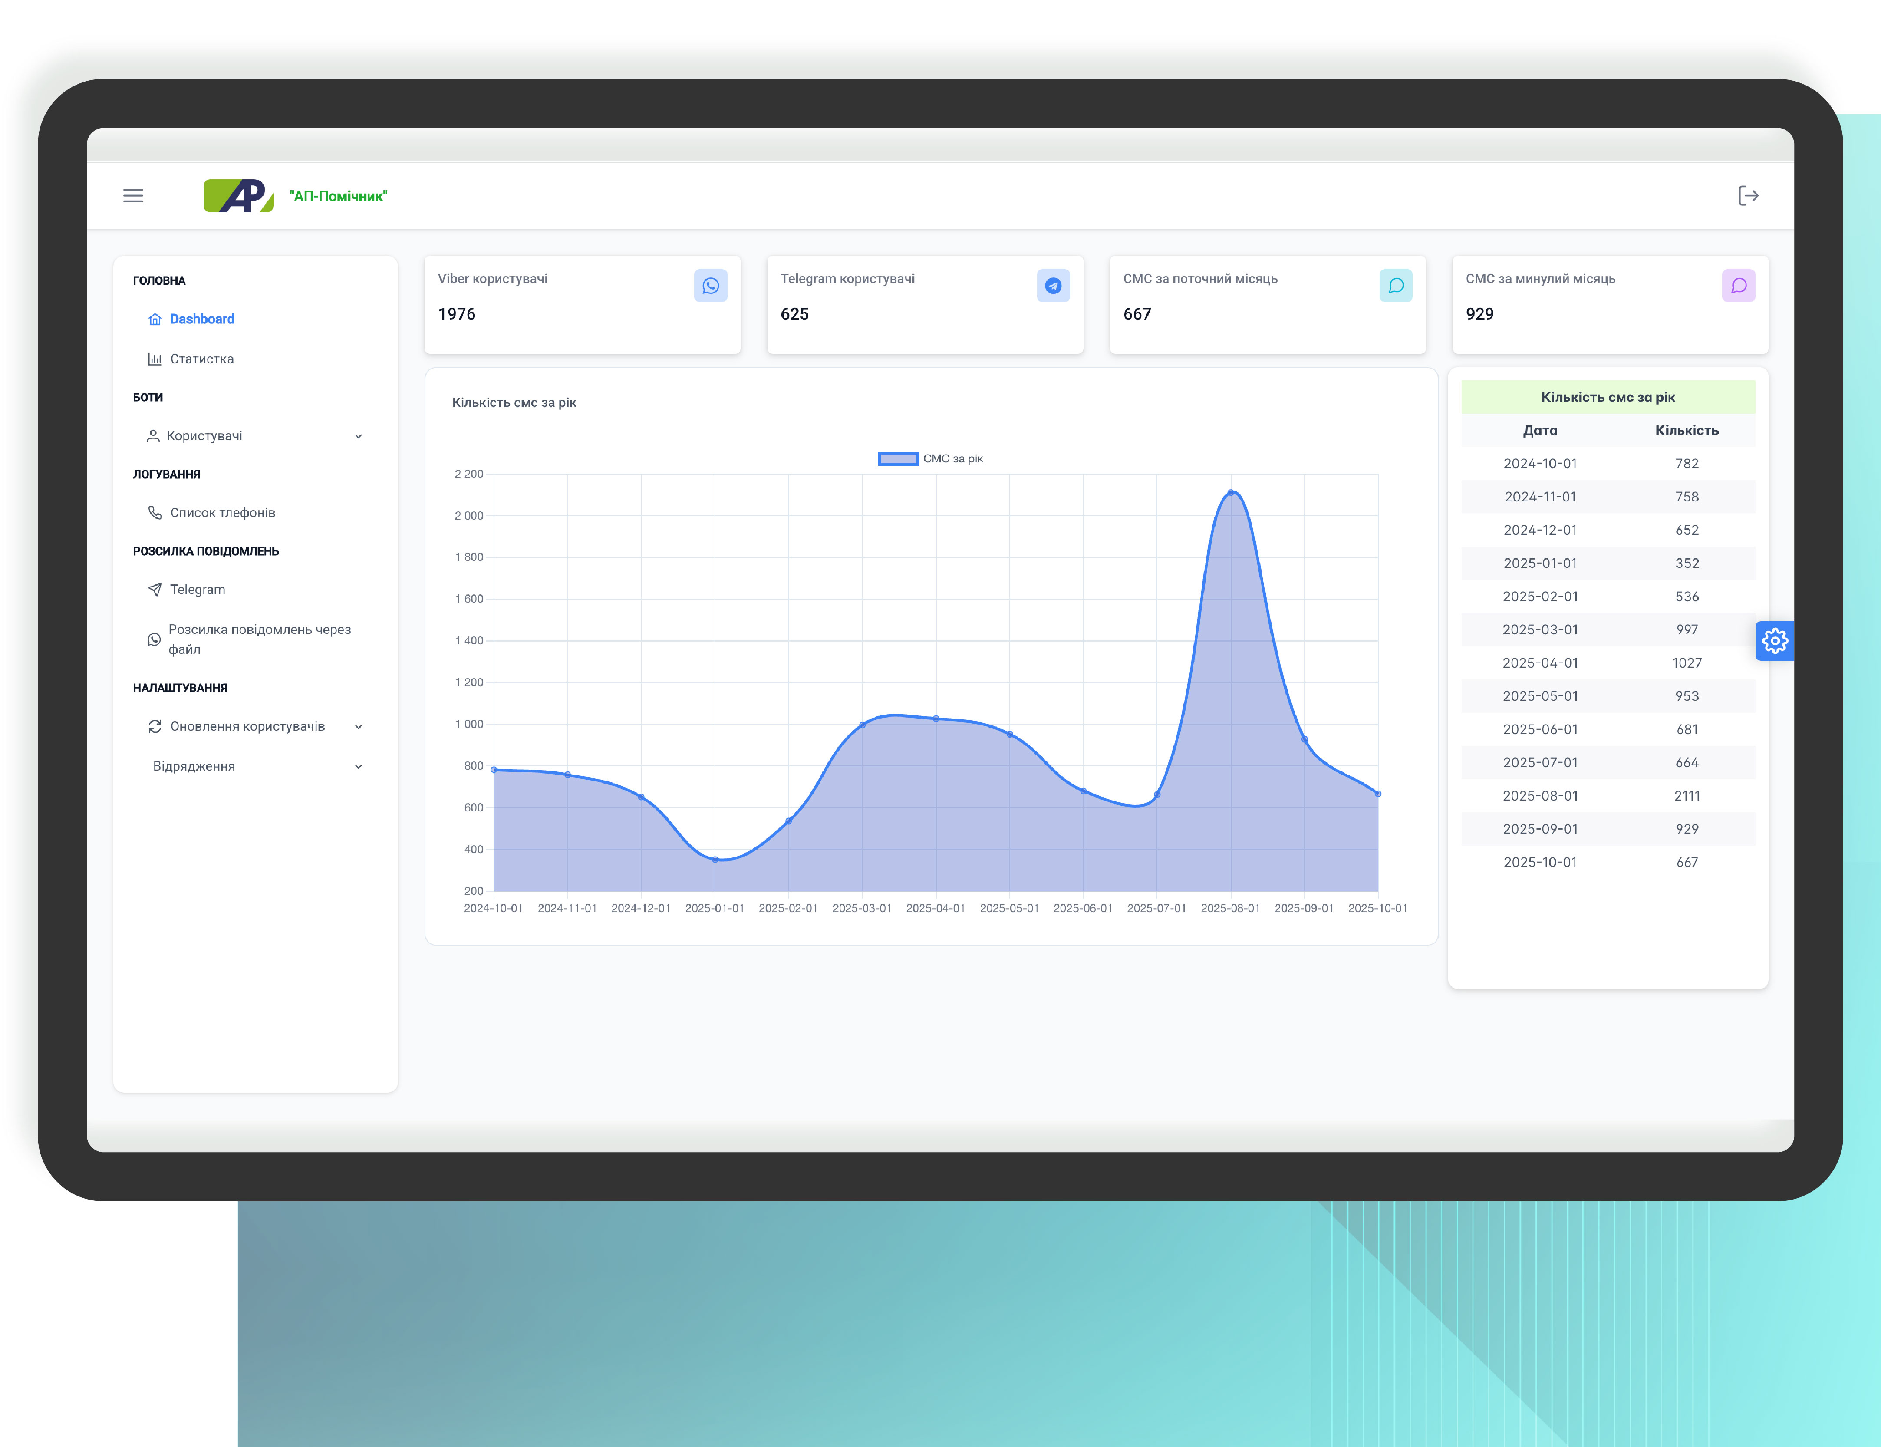Click the 2025-08-01 peak chart point

tap(1231, 493)
